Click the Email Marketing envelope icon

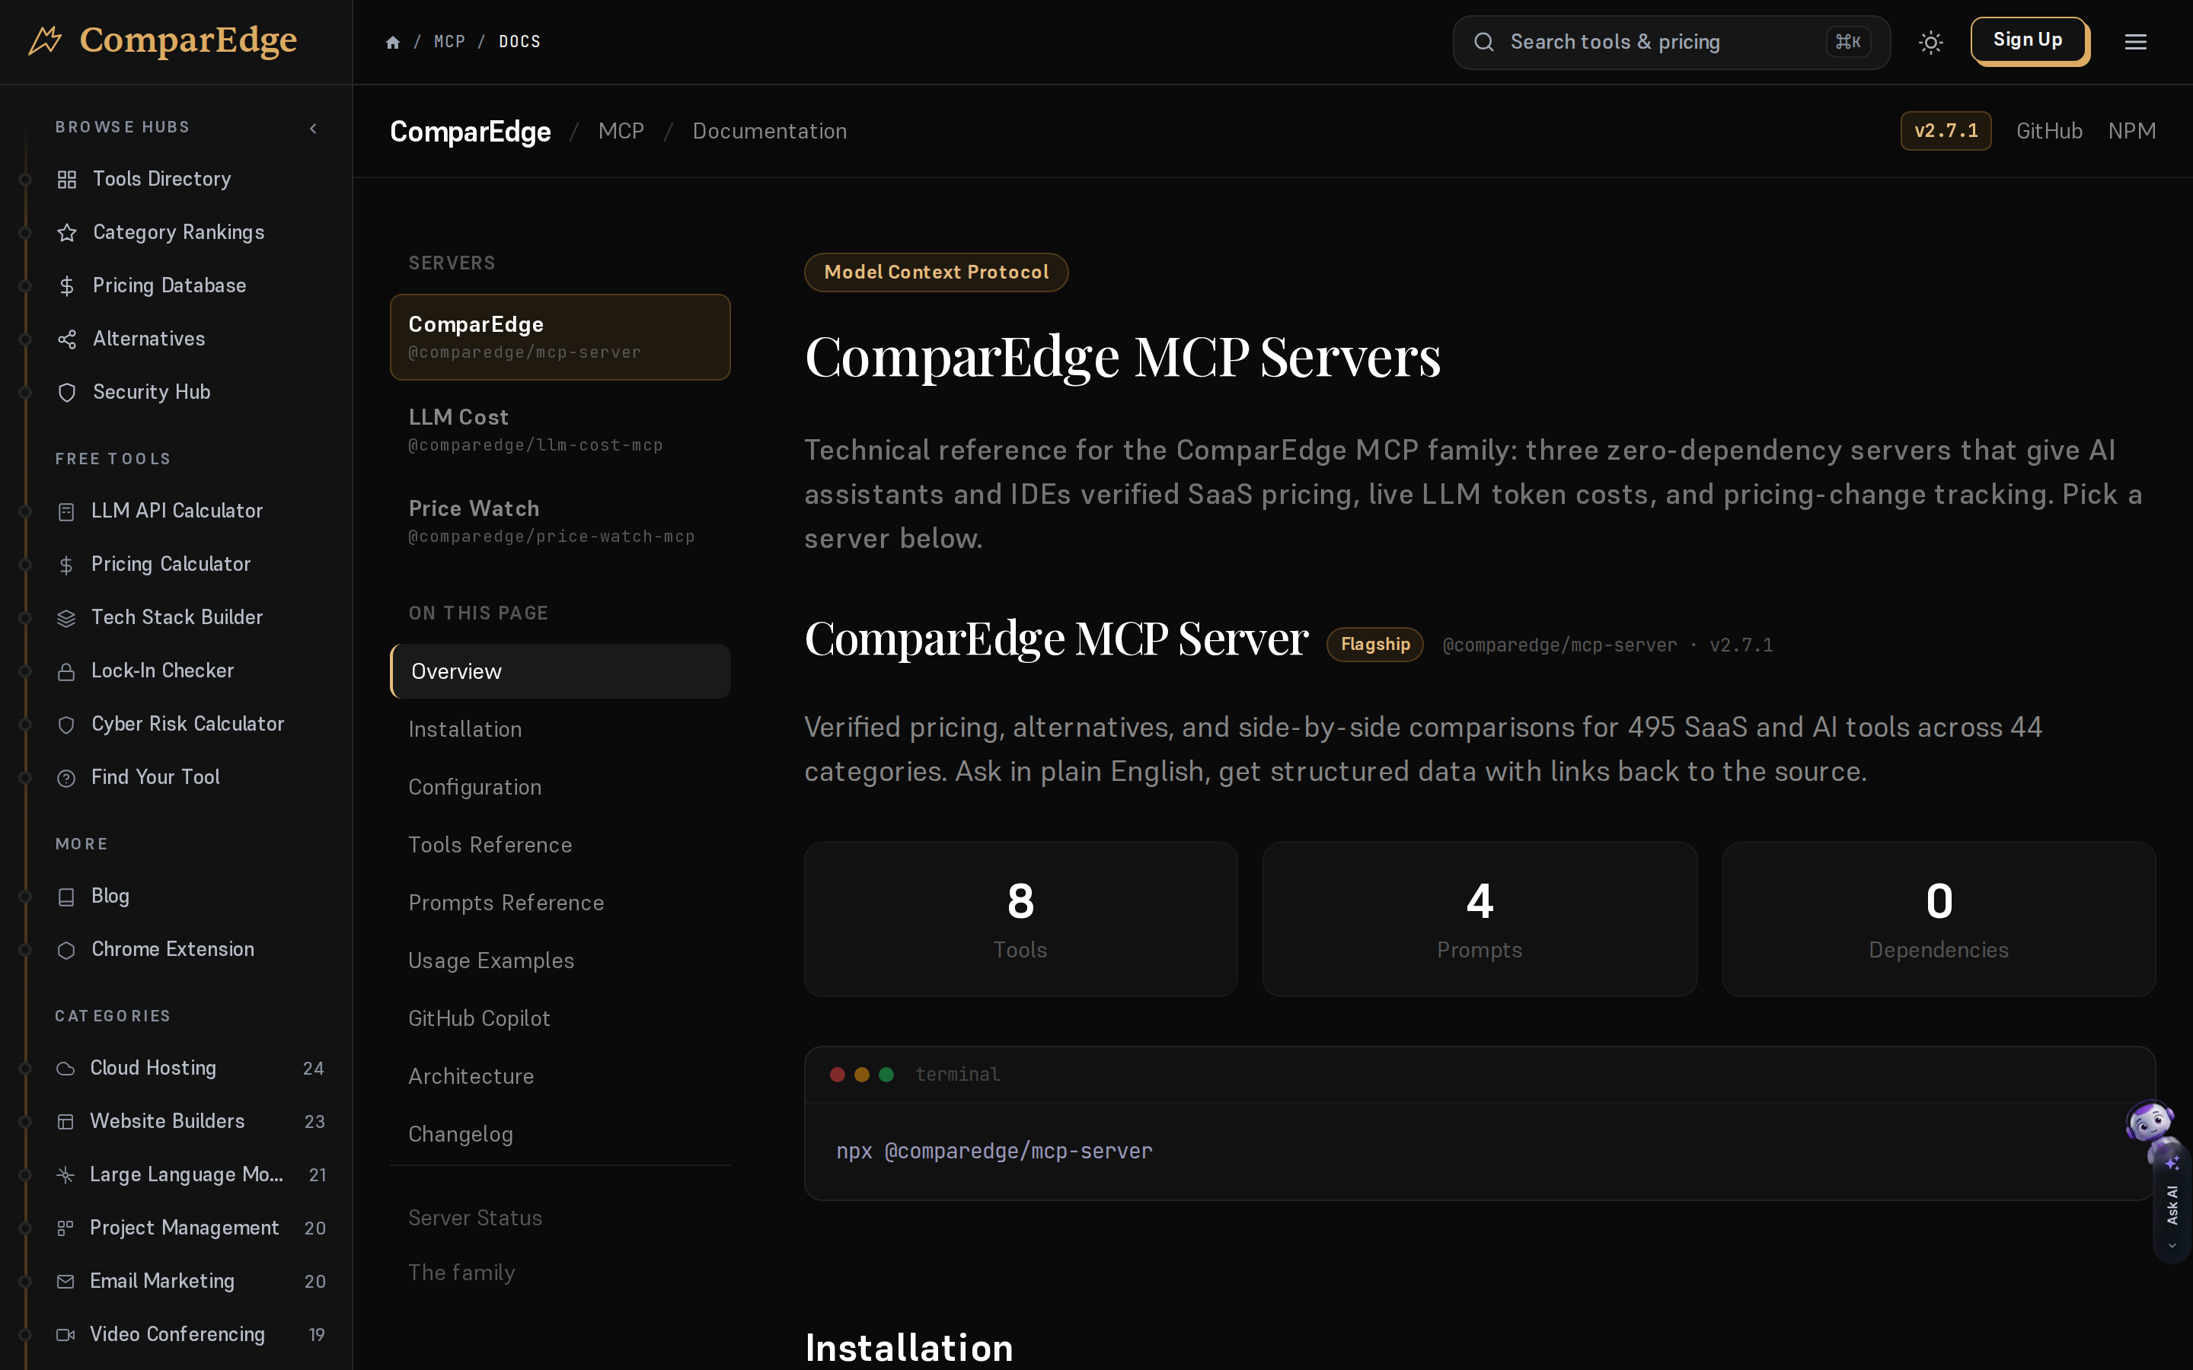[x=65, y=1282]
